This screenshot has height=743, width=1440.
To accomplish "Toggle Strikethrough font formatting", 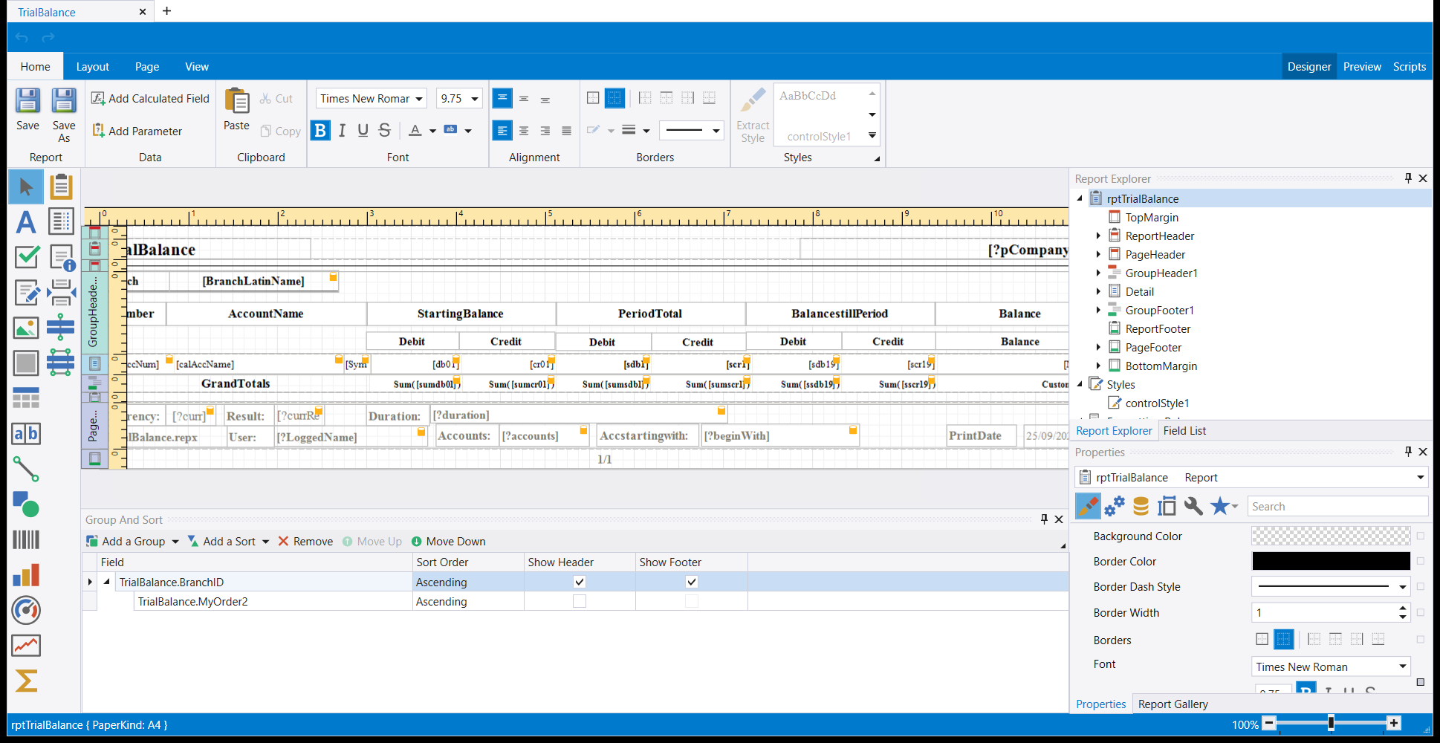I will [x=384, y=131].
